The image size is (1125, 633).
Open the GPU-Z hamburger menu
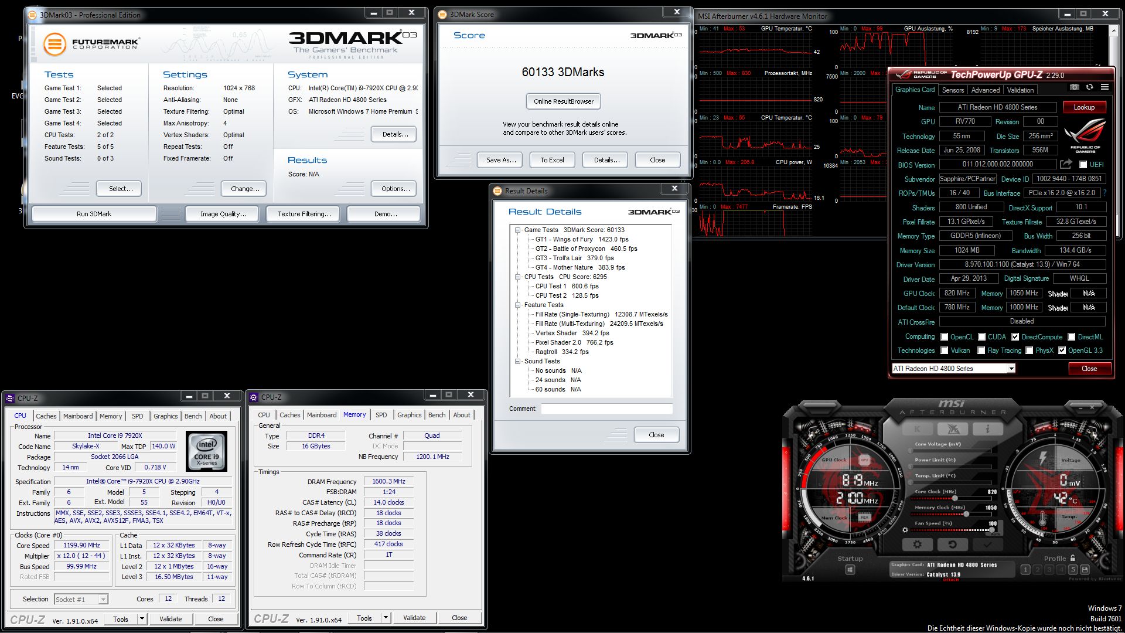pyautogui.click(x=1104, y=87)
